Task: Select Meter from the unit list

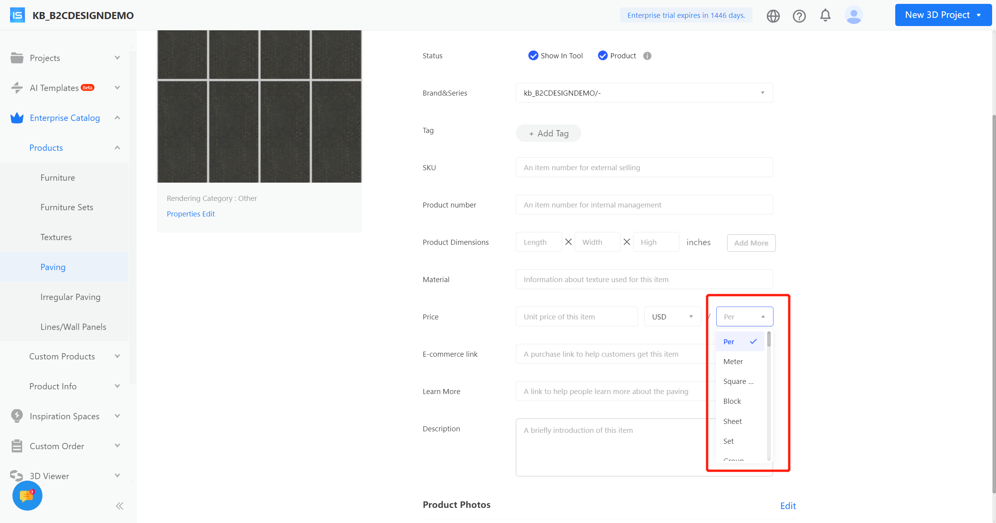Action: pyautogui.click(x=733, y=361)
